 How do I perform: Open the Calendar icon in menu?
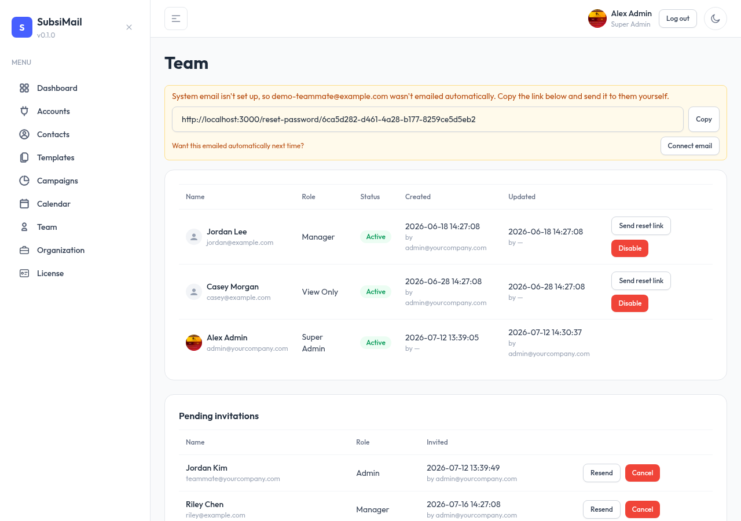click(24, 204)
